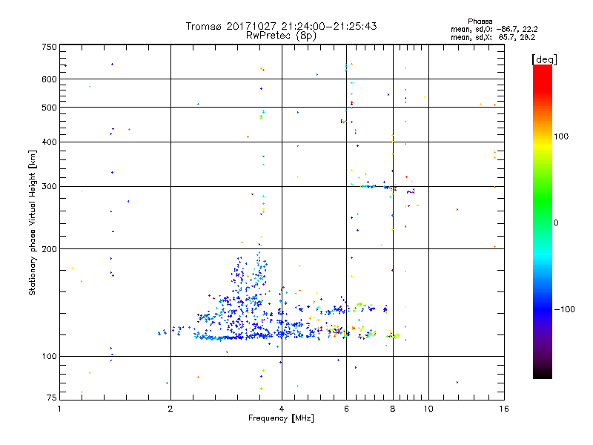The width and height of the screenshot is (593, 445).
Task: Click the y-axis '500' tick label
Action: click(x=49, y=108)
